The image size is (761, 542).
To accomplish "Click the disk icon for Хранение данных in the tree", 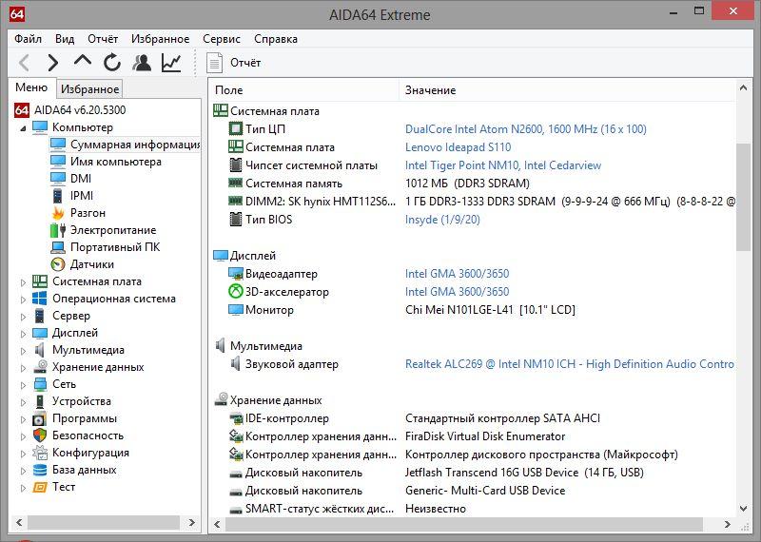I will click(x=40, y=367).
